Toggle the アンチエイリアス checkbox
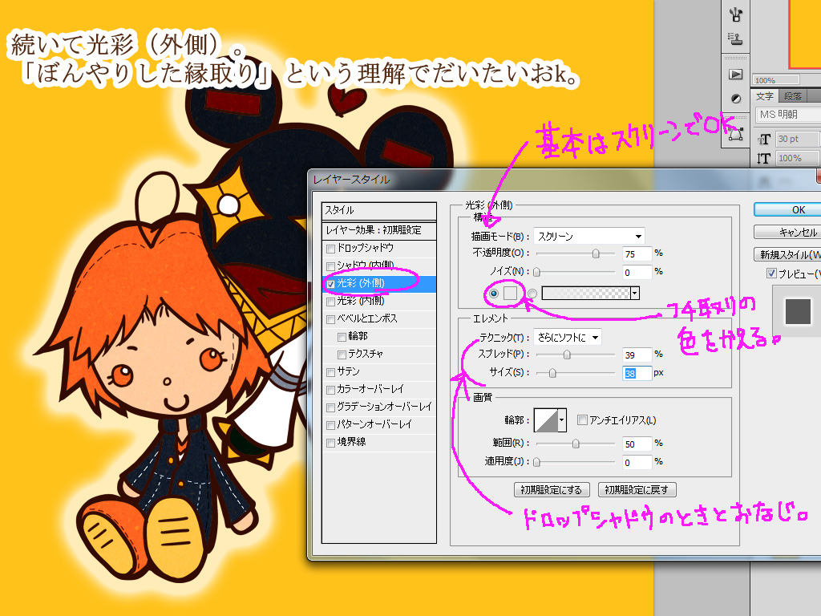Image resolution: width=821 pixels, height=616 pixels. pyautogui.click(x=582, y=419)
